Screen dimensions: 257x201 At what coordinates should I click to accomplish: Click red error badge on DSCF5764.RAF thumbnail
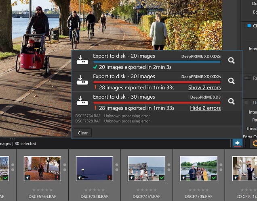coord(57,177)
